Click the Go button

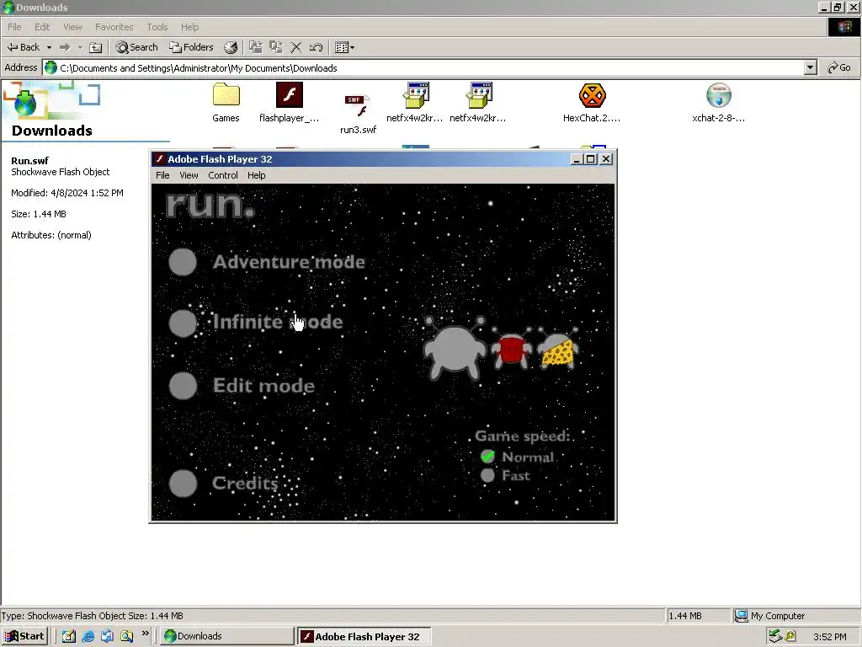click(x=839, y=67)
